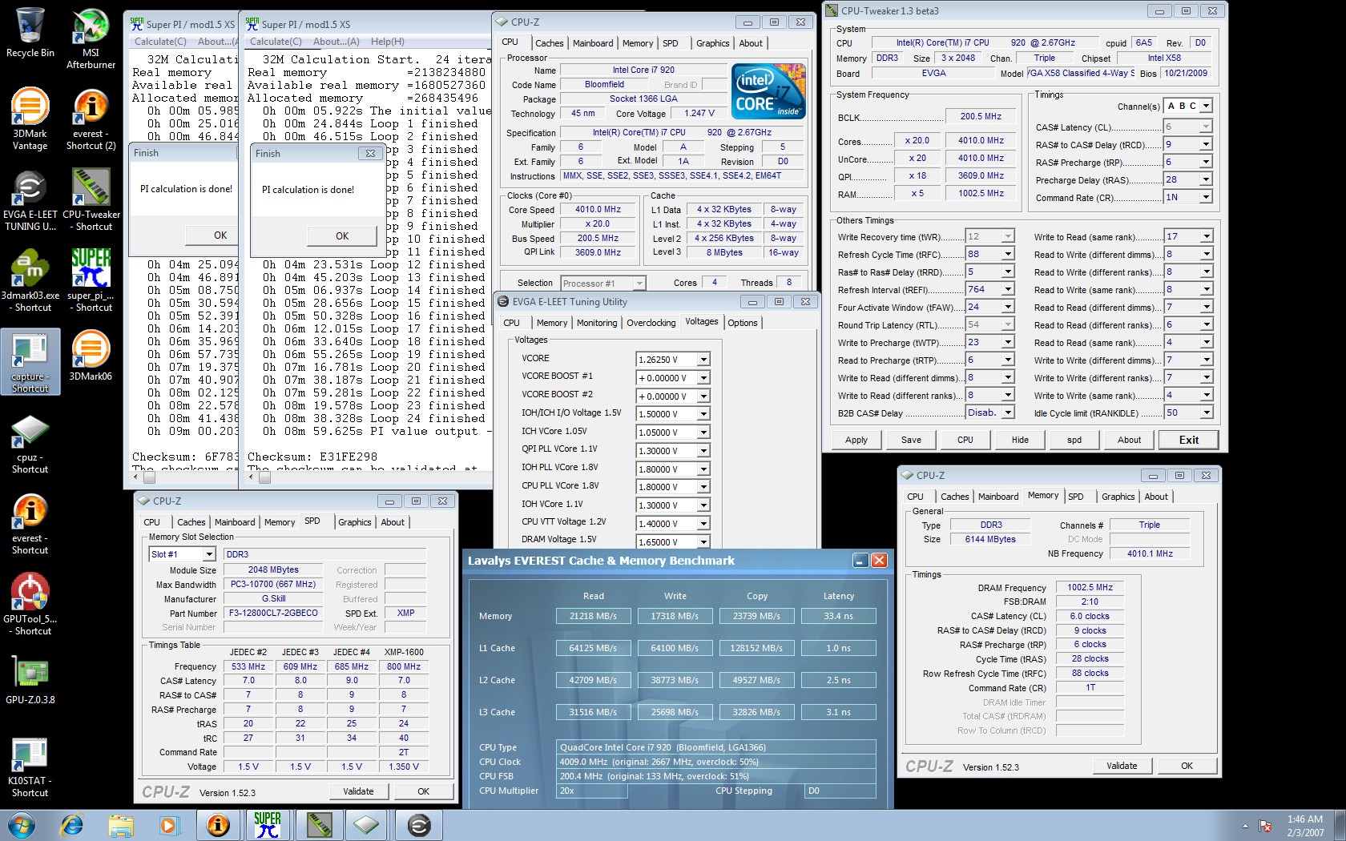This screenshot has width=1346, height=841.
Task: Launch MSI Afterburner desktop shortcut
Action: coord(91,38)
